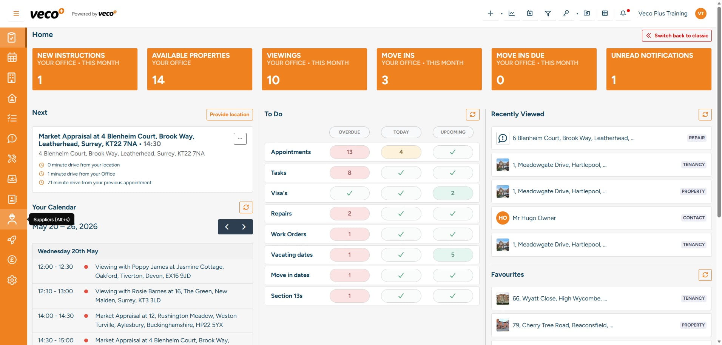Click upcoming Visa's count 2

(453, 193)
